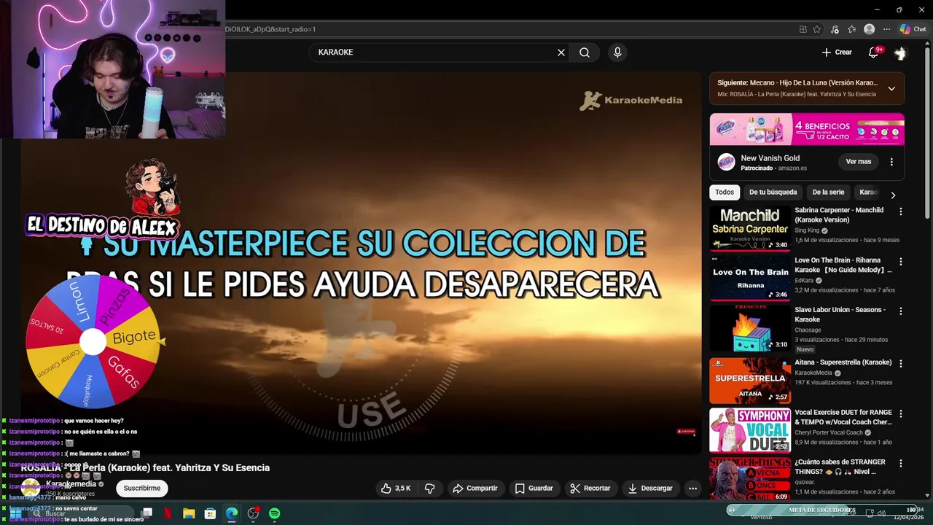Click the Edge profile avatar icon
The width and height of the screenshot is (933, 525).
point(869,29)
